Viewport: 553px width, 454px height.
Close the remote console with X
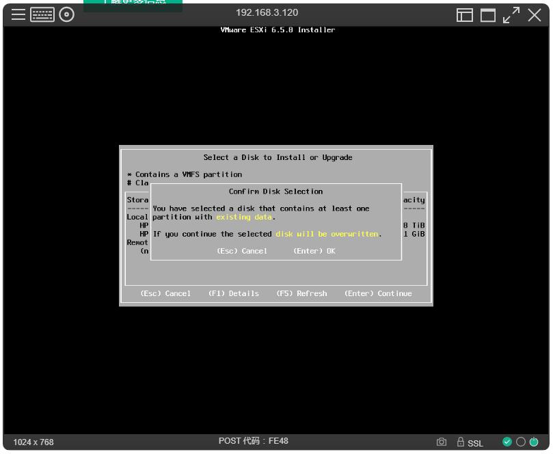click(x=535, y=15)
